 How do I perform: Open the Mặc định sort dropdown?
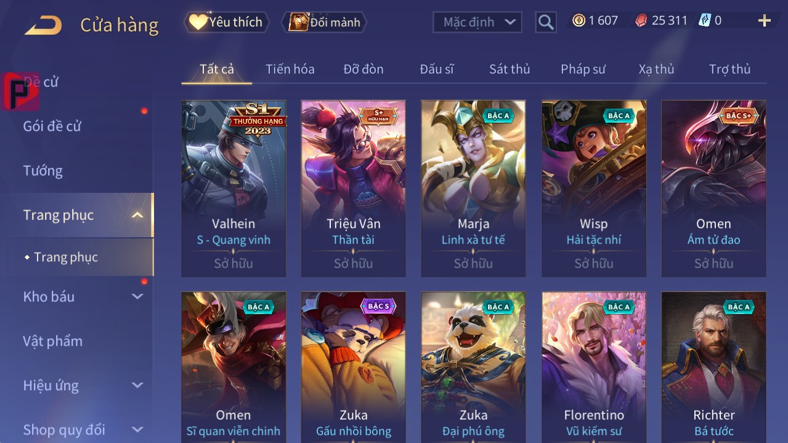[x=477, y=22]
